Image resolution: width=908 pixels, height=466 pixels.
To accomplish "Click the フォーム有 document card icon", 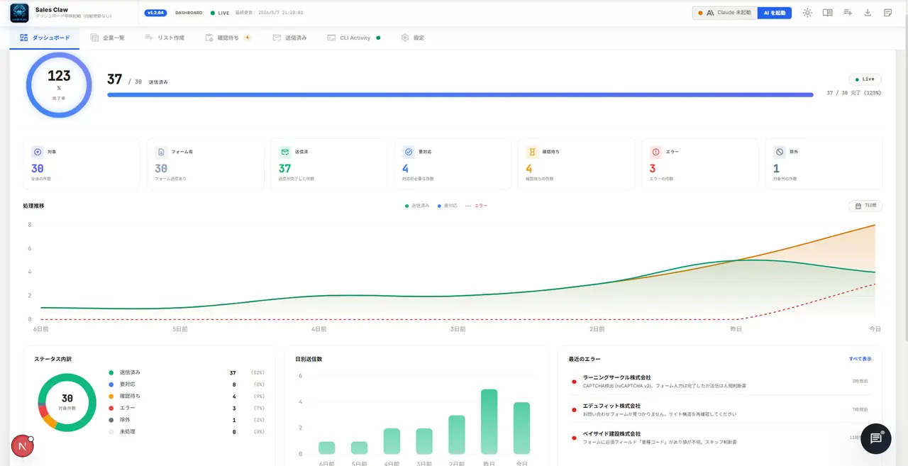I will click(x=161, y=152).
